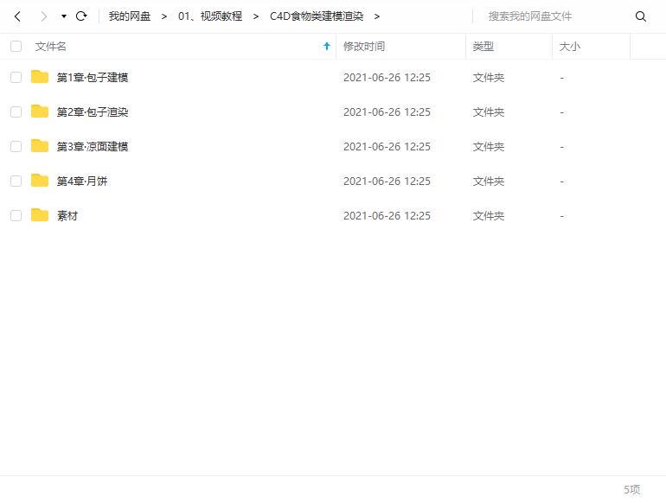
Task: Click the search magnifier icon
Action: coord(641,16)
